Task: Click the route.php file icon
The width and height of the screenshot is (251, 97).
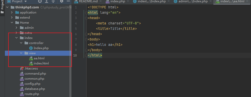Action: 22,94
